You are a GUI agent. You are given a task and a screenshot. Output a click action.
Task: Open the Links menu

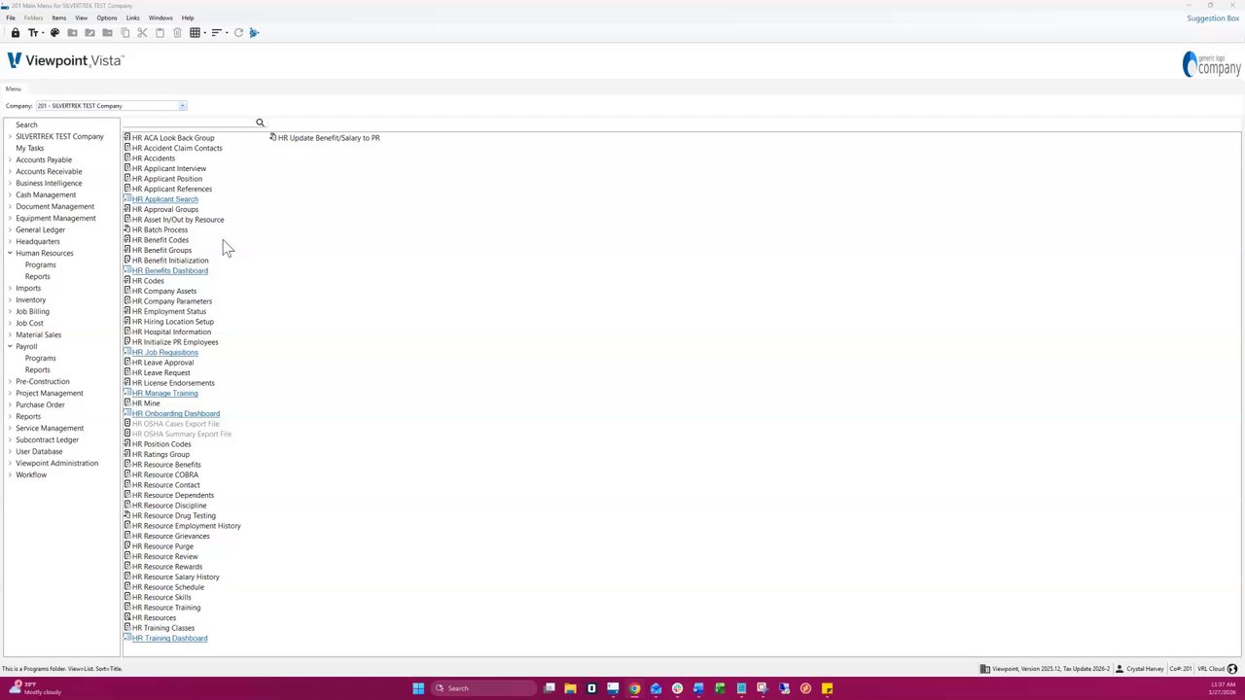coord(132,17)
